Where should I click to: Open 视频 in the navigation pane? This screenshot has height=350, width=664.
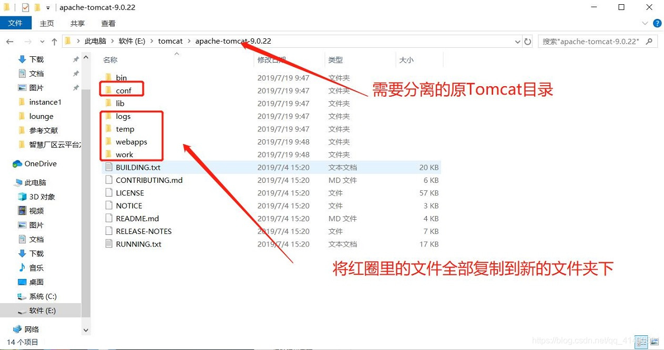tap(36, 211)
